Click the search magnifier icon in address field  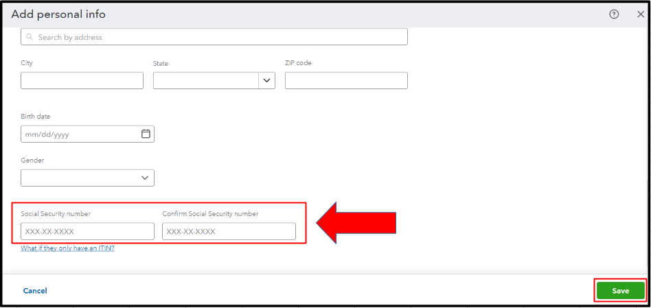pyautogui.click(x=30, y=37)
